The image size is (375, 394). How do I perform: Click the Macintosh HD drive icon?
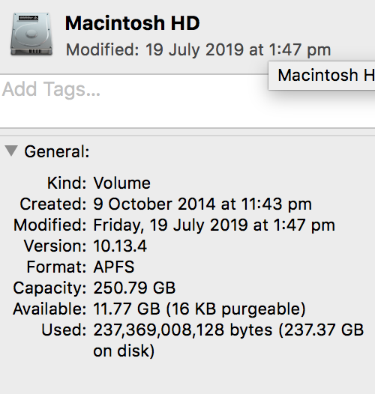point(31,34)
